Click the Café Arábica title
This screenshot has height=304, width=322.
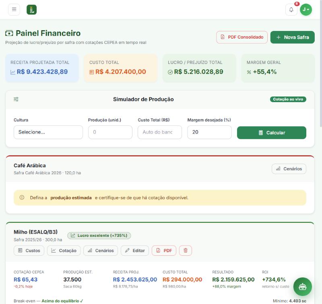point(30,166)
